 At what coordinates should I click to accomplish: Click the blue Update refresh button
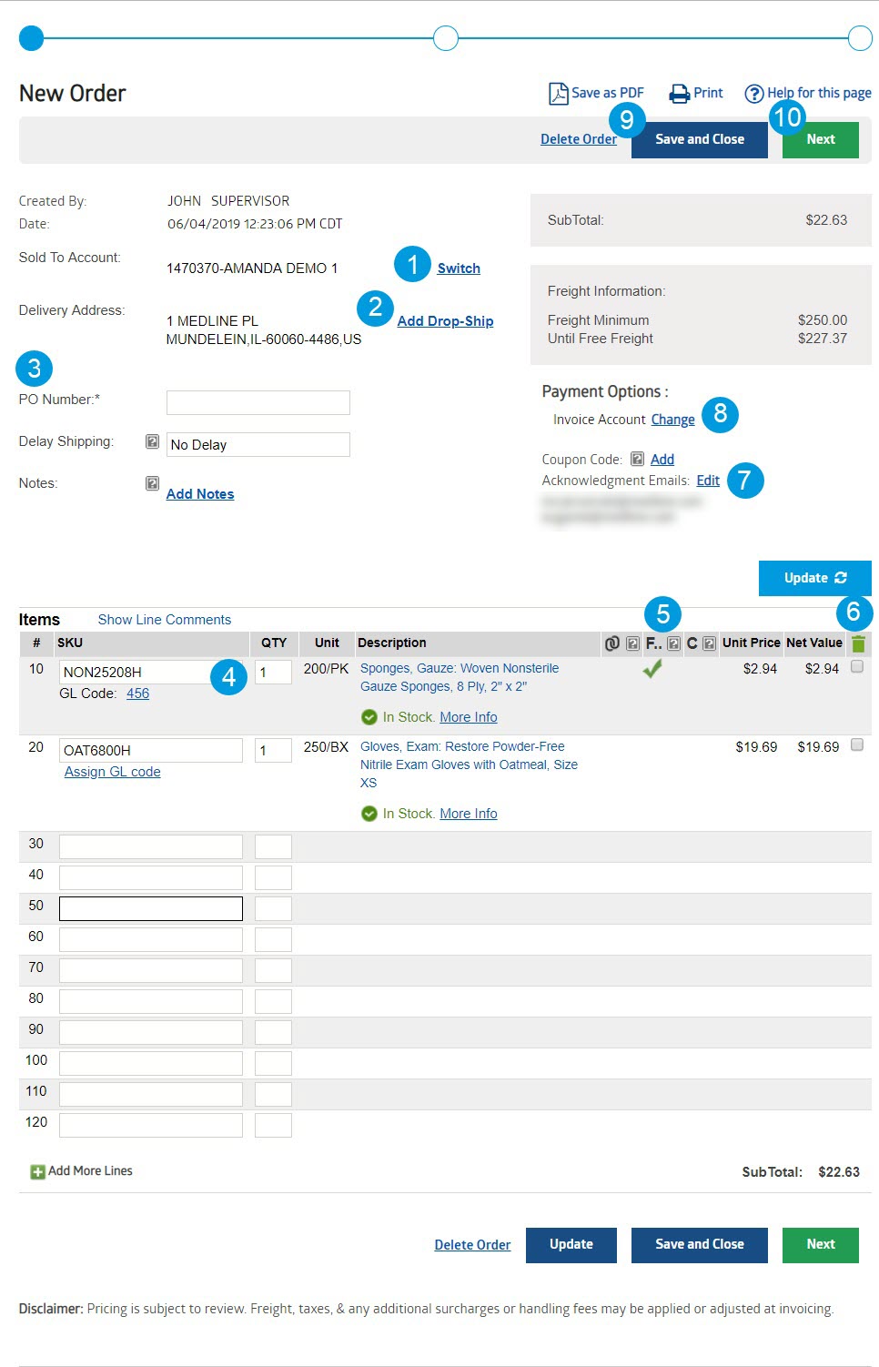click(x=814, y=578)
